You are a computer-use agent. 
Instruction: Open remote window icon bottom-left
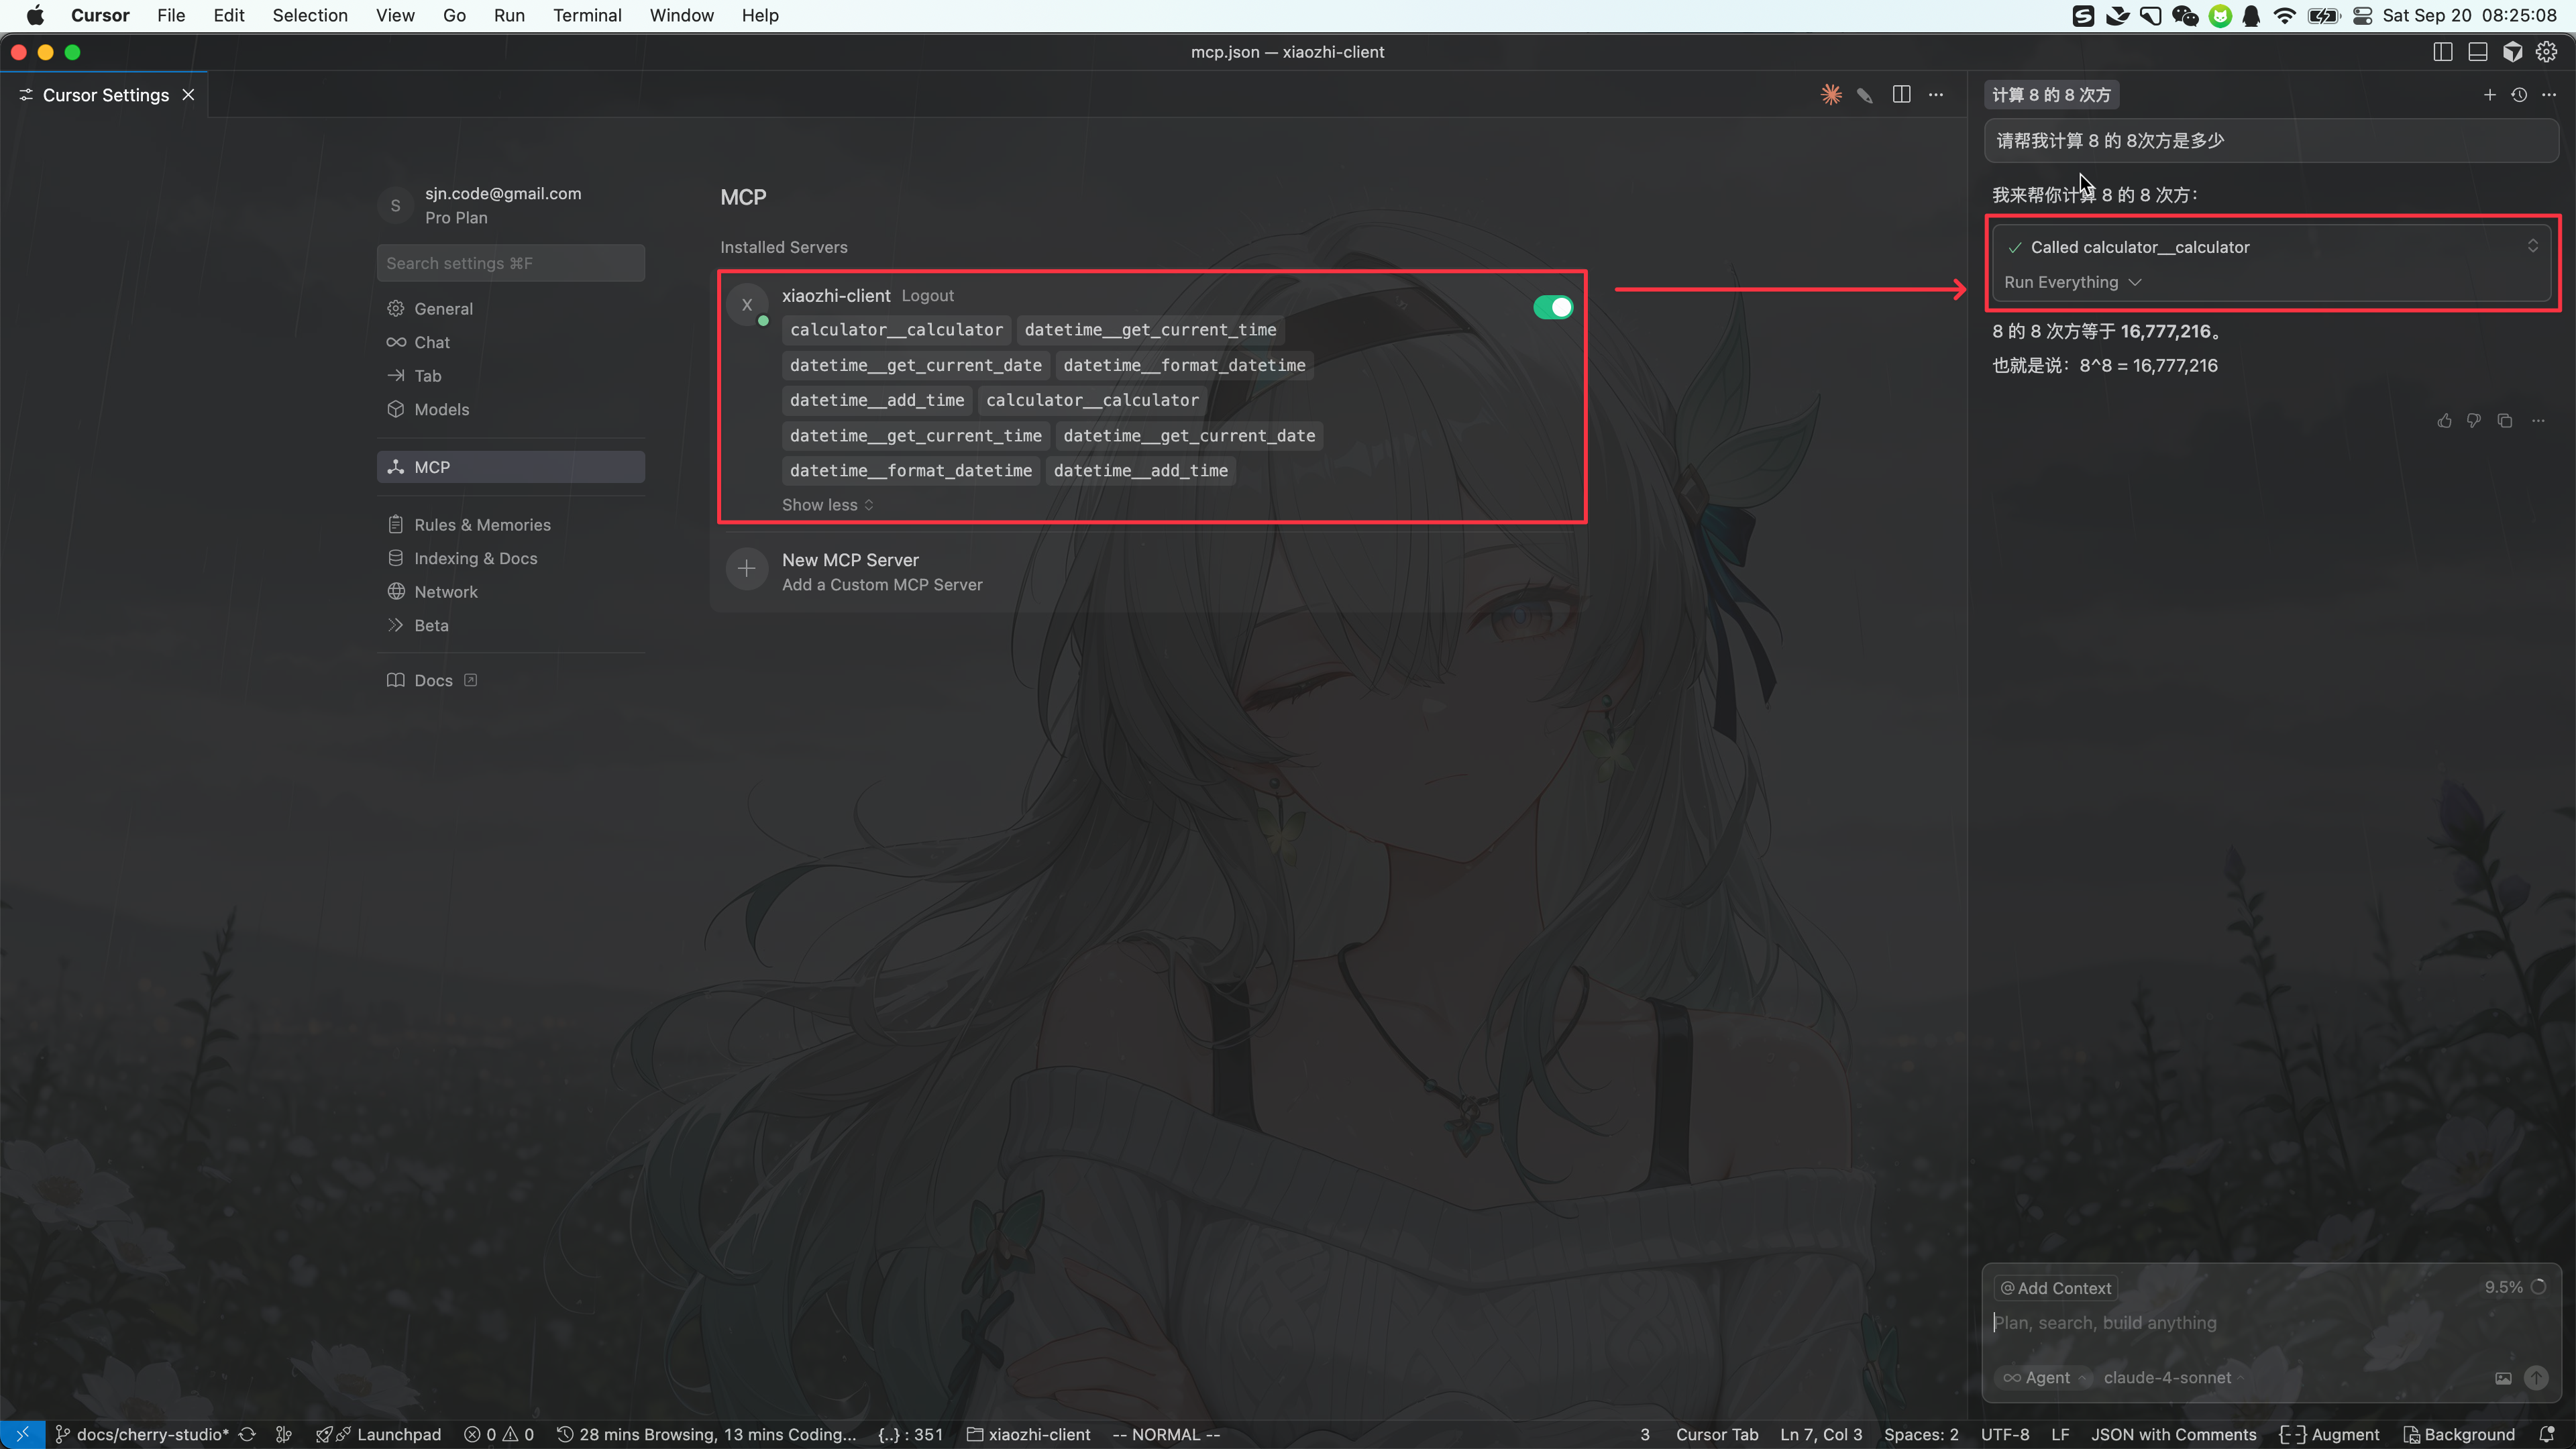click(x=22, y=1435)
